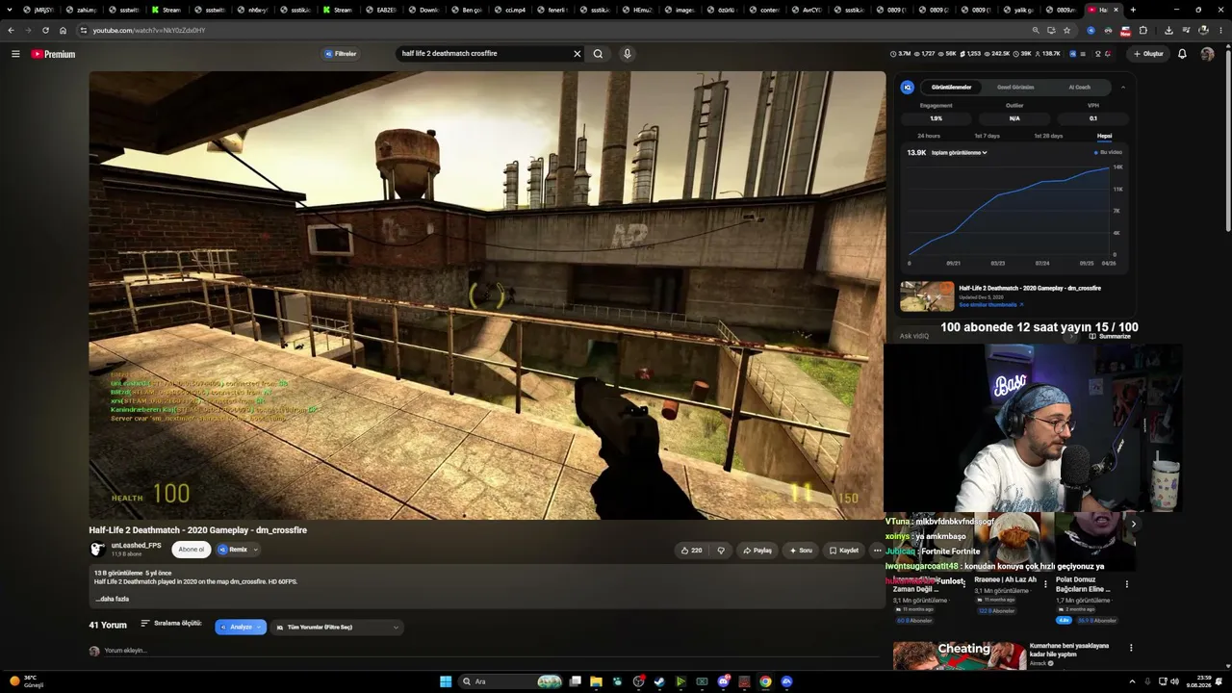Expand description with ...daha fazla
The height and width of the screenshot is (693, 1232).
click(113, 599)
